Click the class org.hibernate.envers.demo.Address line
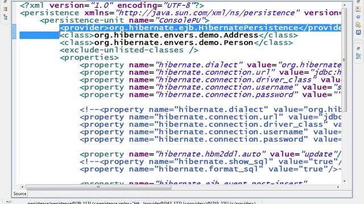364x204 pixels. [x=179, y=35]
